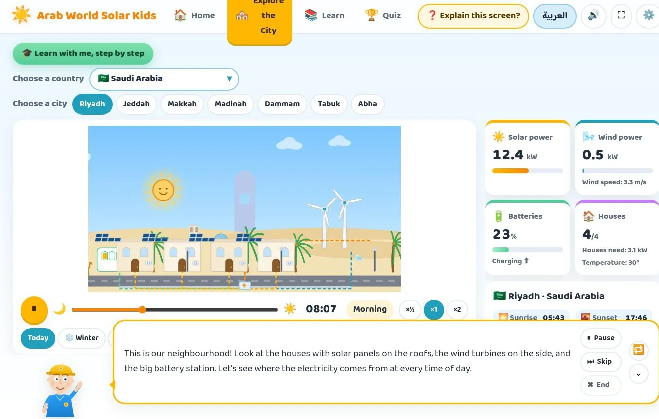Start Learn with me, step by step
This screenshot has width=659, height=419.
click(x=83, y=54)
